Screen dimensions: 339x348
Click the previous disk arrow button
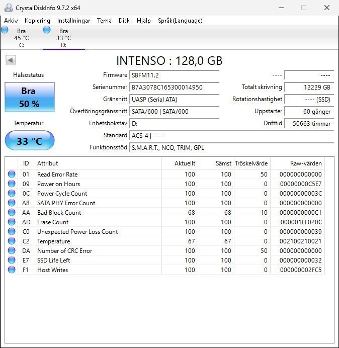10,60
